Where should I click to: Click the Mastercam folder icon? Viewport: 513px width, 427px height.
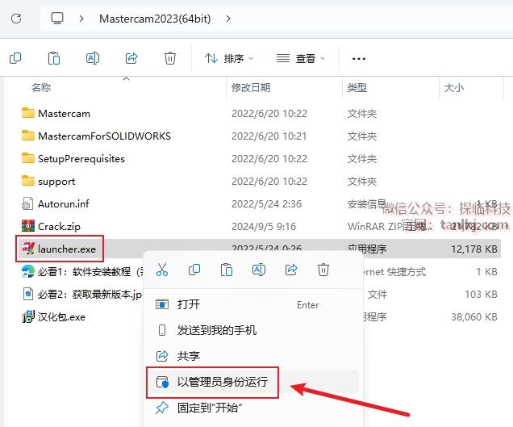pos(27,113)
